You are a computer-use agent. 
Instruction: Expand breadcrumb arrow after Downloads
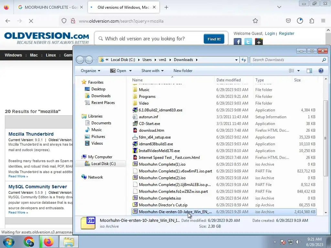click(x=197, y=60)
